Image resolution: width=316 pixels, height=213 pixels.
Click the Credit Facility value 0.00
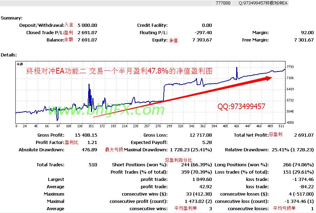coord(207,25)
